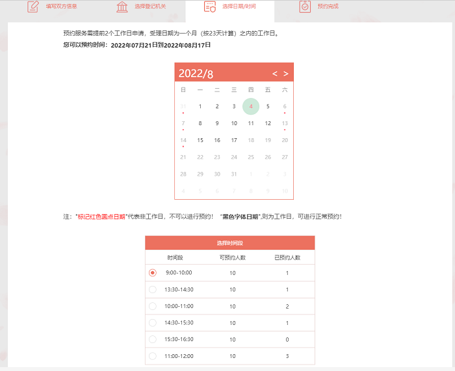Select August 1 on the calendar
The image size is (455, 371).
200,106
